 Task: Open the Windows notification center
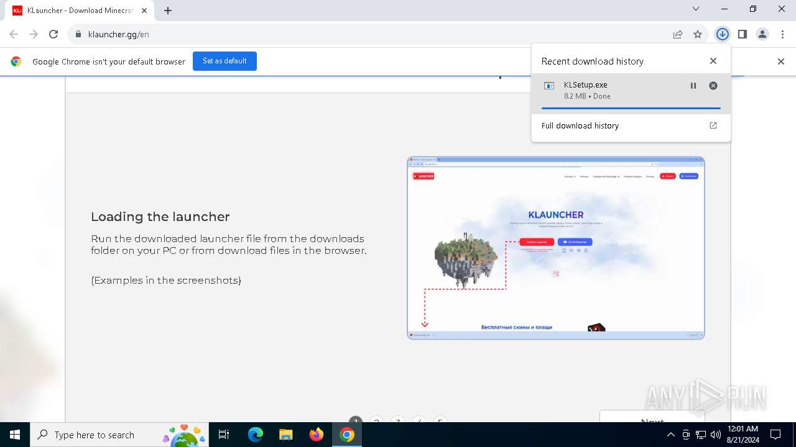tap(775, 435)
